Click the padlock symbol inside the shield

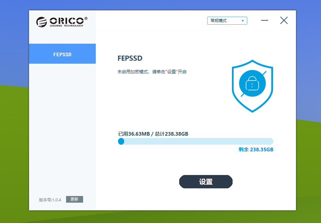252,83
